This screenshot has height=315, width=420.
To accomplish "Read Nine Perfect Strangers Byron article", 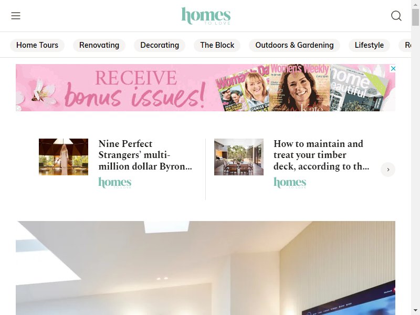I will 145,155.
